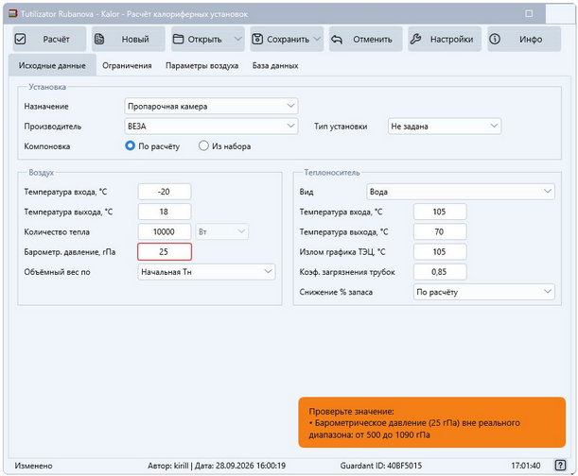Click coolant inlet temperature field 105
Image resolution: width=578 pixels, height=476 pixels.
tap(440, 212)
